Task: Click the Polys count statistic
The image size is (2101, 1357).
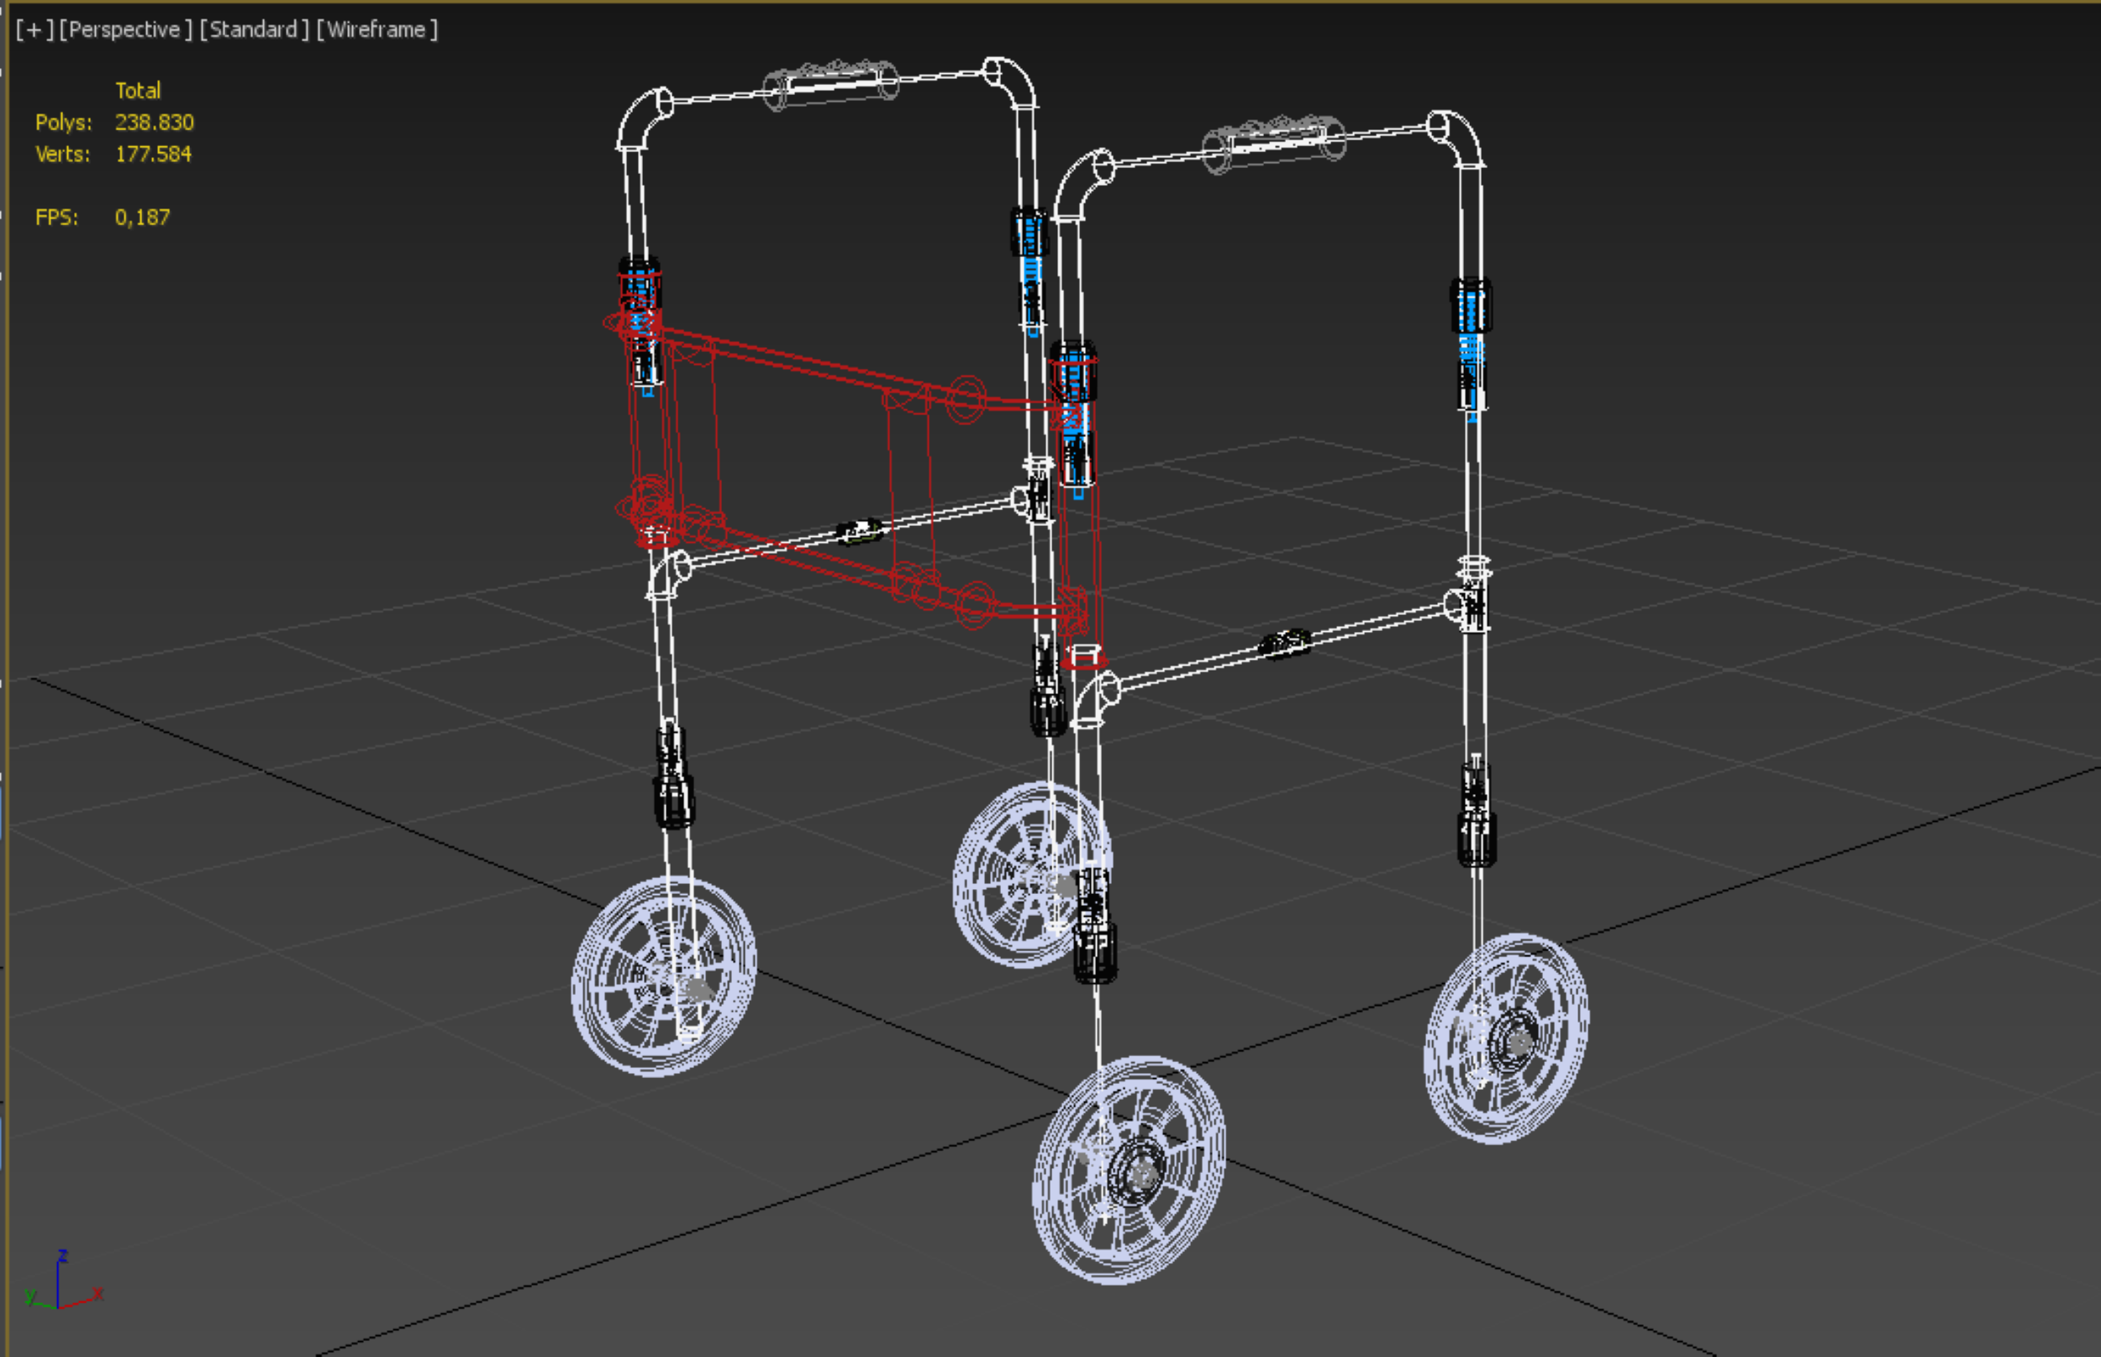Action: click(x=155, y=123)
